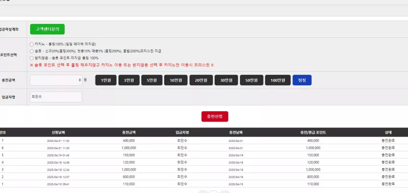408x193 pixels.
Task: Add 3만원 to the charge amount
Action: click(129, 80)
